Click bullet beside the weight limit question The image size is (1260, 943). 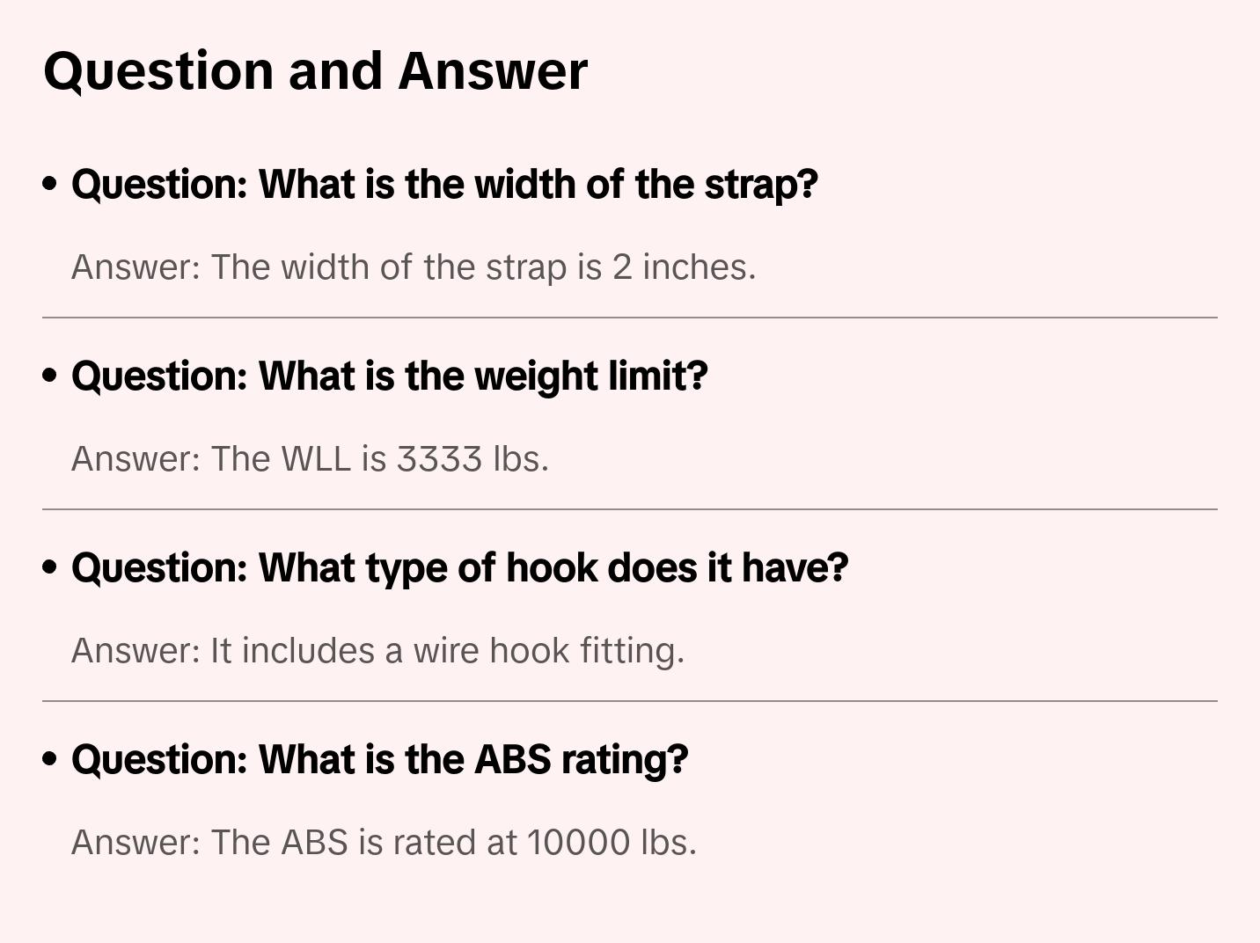coord(50,376)
